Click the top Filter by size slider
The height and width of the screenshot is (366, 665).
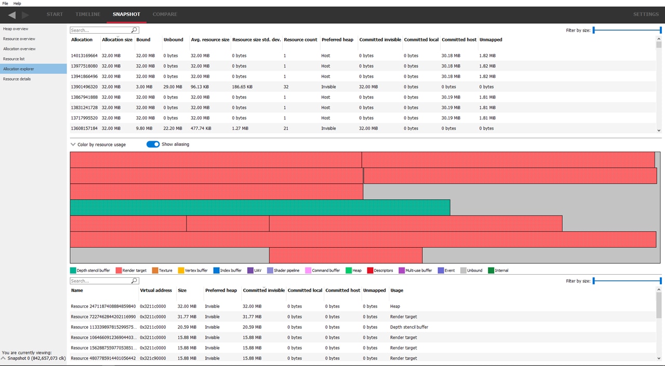point(627,30)
